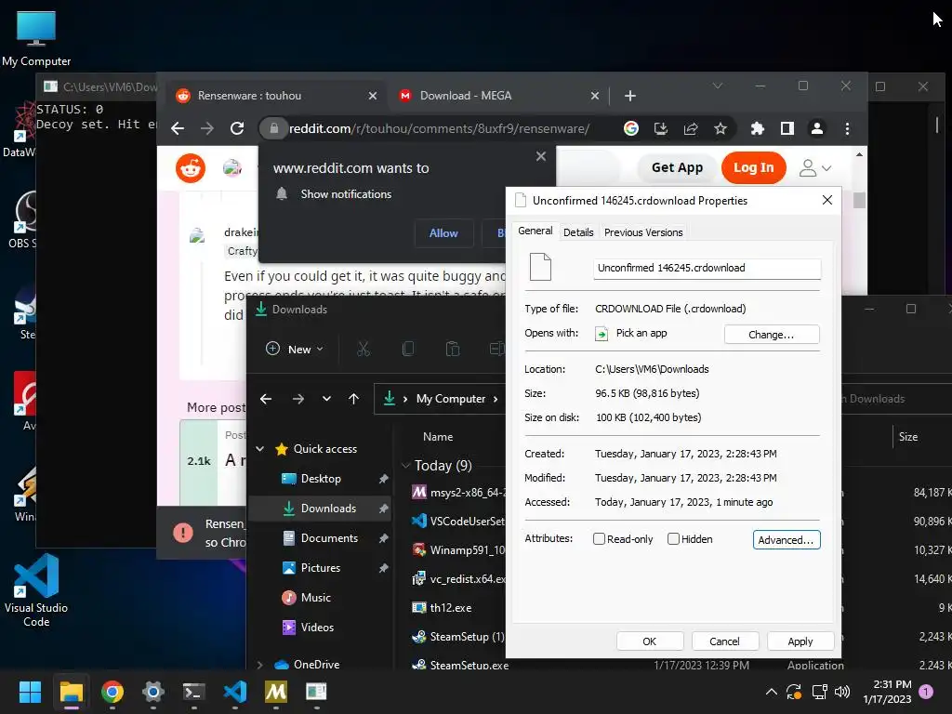Expand breadcrumb chevron after My Computer
Viewport: 952px width, 714px height.
click(x=496, y=399)
